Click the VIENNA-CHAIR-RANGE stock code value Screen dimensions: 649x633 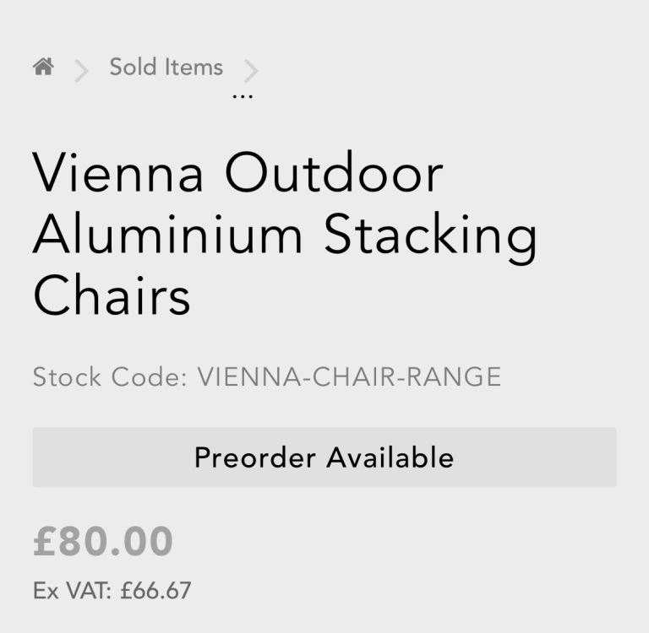(x=349, y=376)
